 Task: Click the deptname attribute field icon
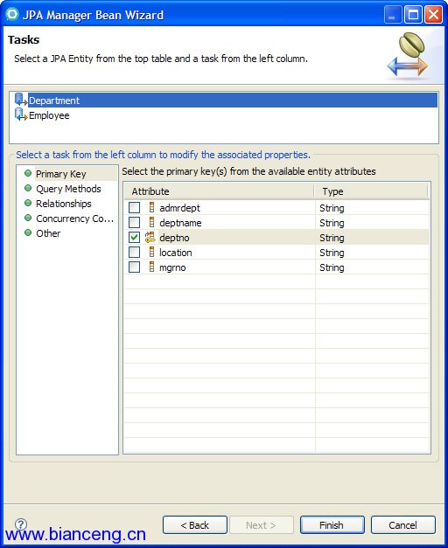coord(151,222)
